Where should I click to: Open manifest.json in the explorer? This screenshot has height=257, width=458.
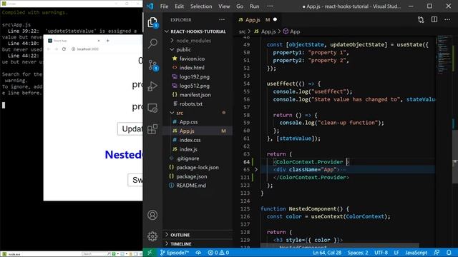[x=195, y=95]
